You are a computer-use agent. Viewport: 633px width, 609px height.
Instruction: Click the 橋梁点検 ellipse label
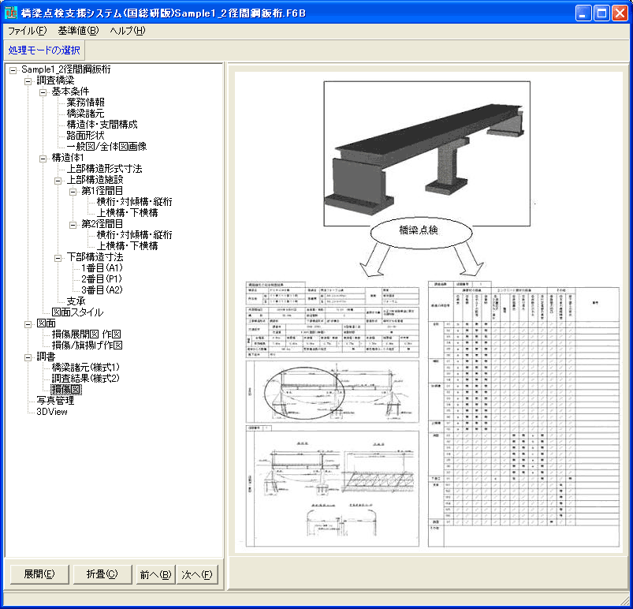(x=421, y=232)
